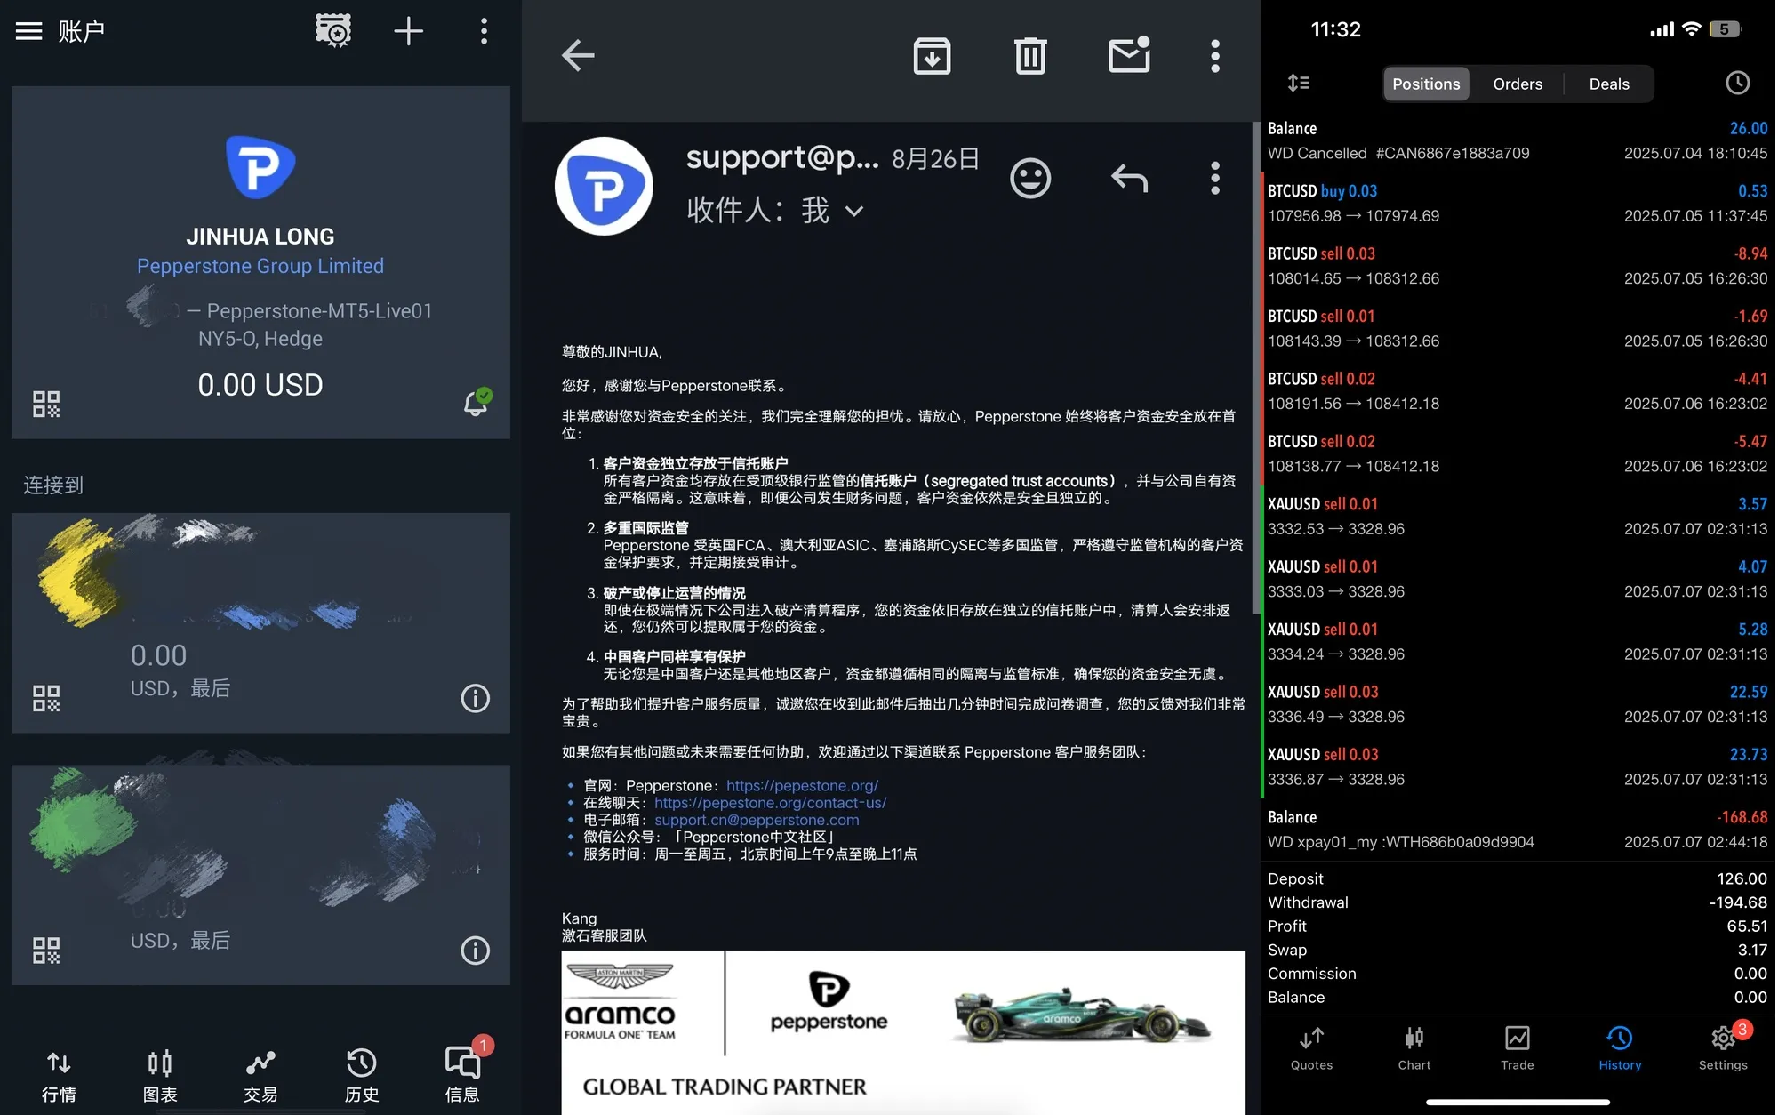Add a new account with plus icon
Image resolution: width=1778 pixels, height=1115 pixels.
pyautogui.click(x=408, y=31)
